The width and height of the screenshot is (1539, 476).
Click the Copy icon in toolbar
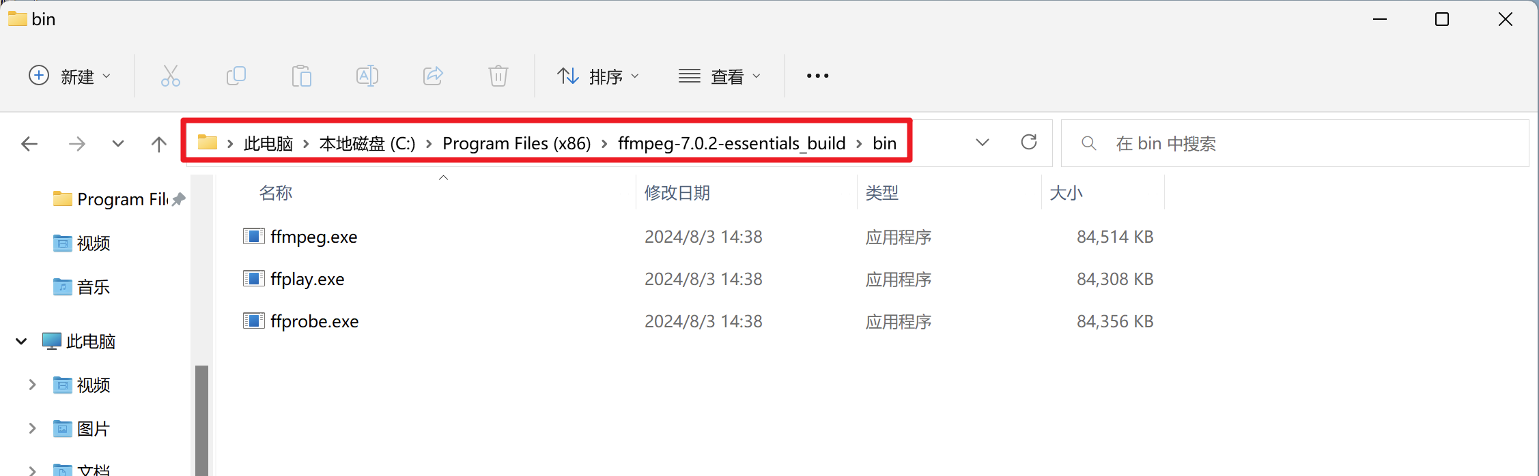236,76
